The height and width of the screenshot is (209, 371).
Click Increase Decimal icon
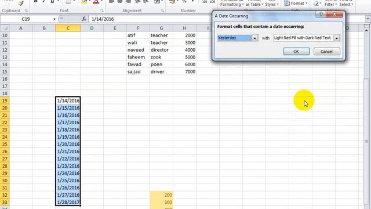pos(205,2)
